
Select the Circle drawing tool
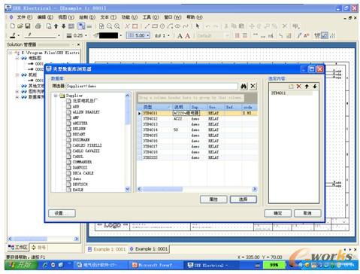[x=162, y=26]
